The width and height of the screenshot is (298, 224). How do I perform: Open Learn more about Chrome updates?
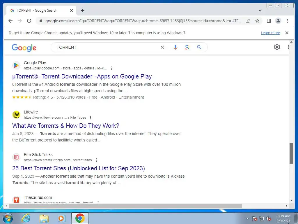point(270,33)
